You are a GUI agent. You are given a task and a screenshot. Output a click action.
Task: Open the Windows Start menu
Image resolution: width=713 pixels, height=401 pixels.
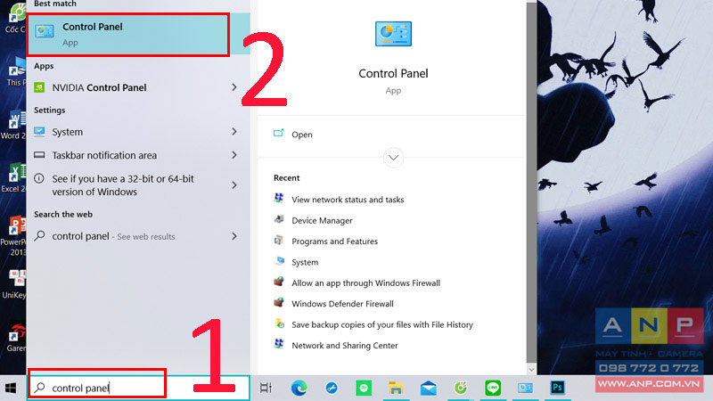point(11,388)
